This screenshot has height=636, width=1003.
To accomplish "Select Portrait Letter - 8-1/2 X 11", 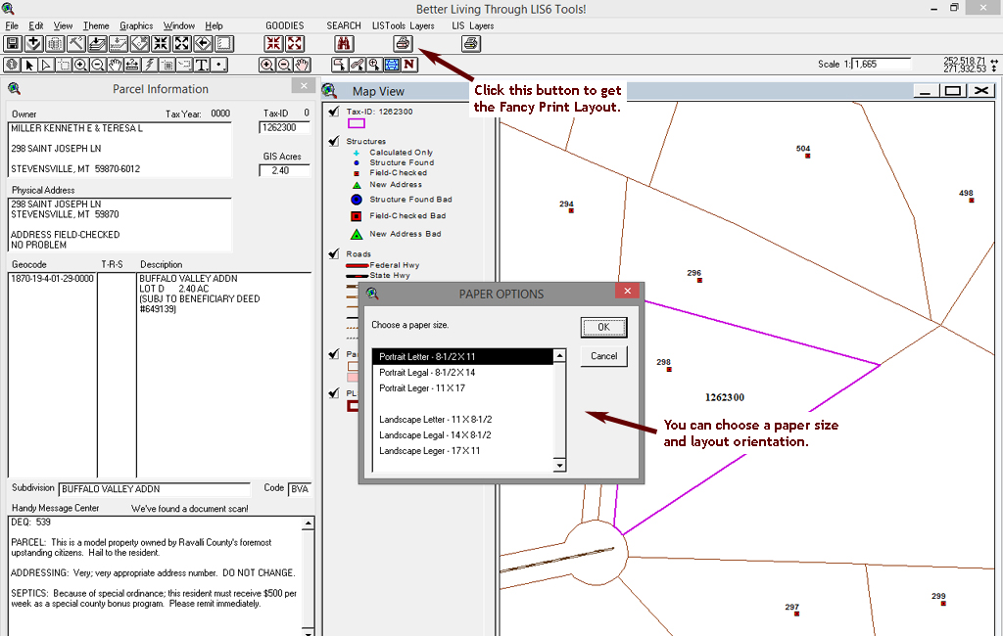I will [x=462, y=357].
